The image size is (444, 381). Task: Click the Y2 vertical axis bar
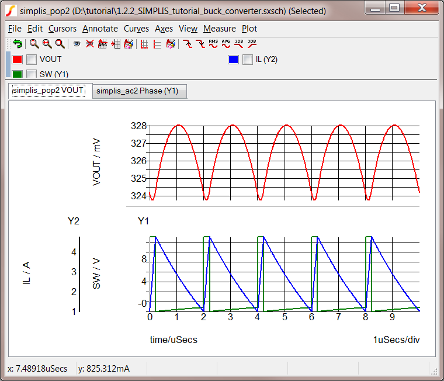coord(79,274)
